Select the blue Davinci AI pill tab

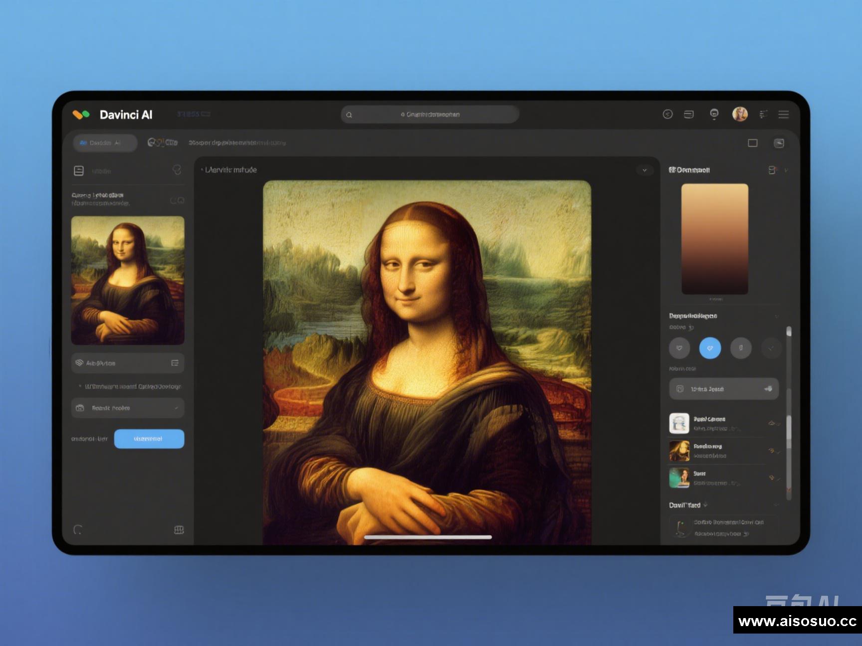tap(105, 143)
